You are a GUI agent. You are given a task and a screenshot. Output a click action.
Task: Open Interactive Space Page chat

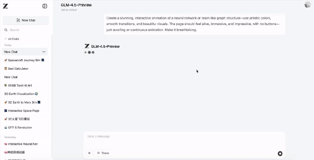[23, 111]
